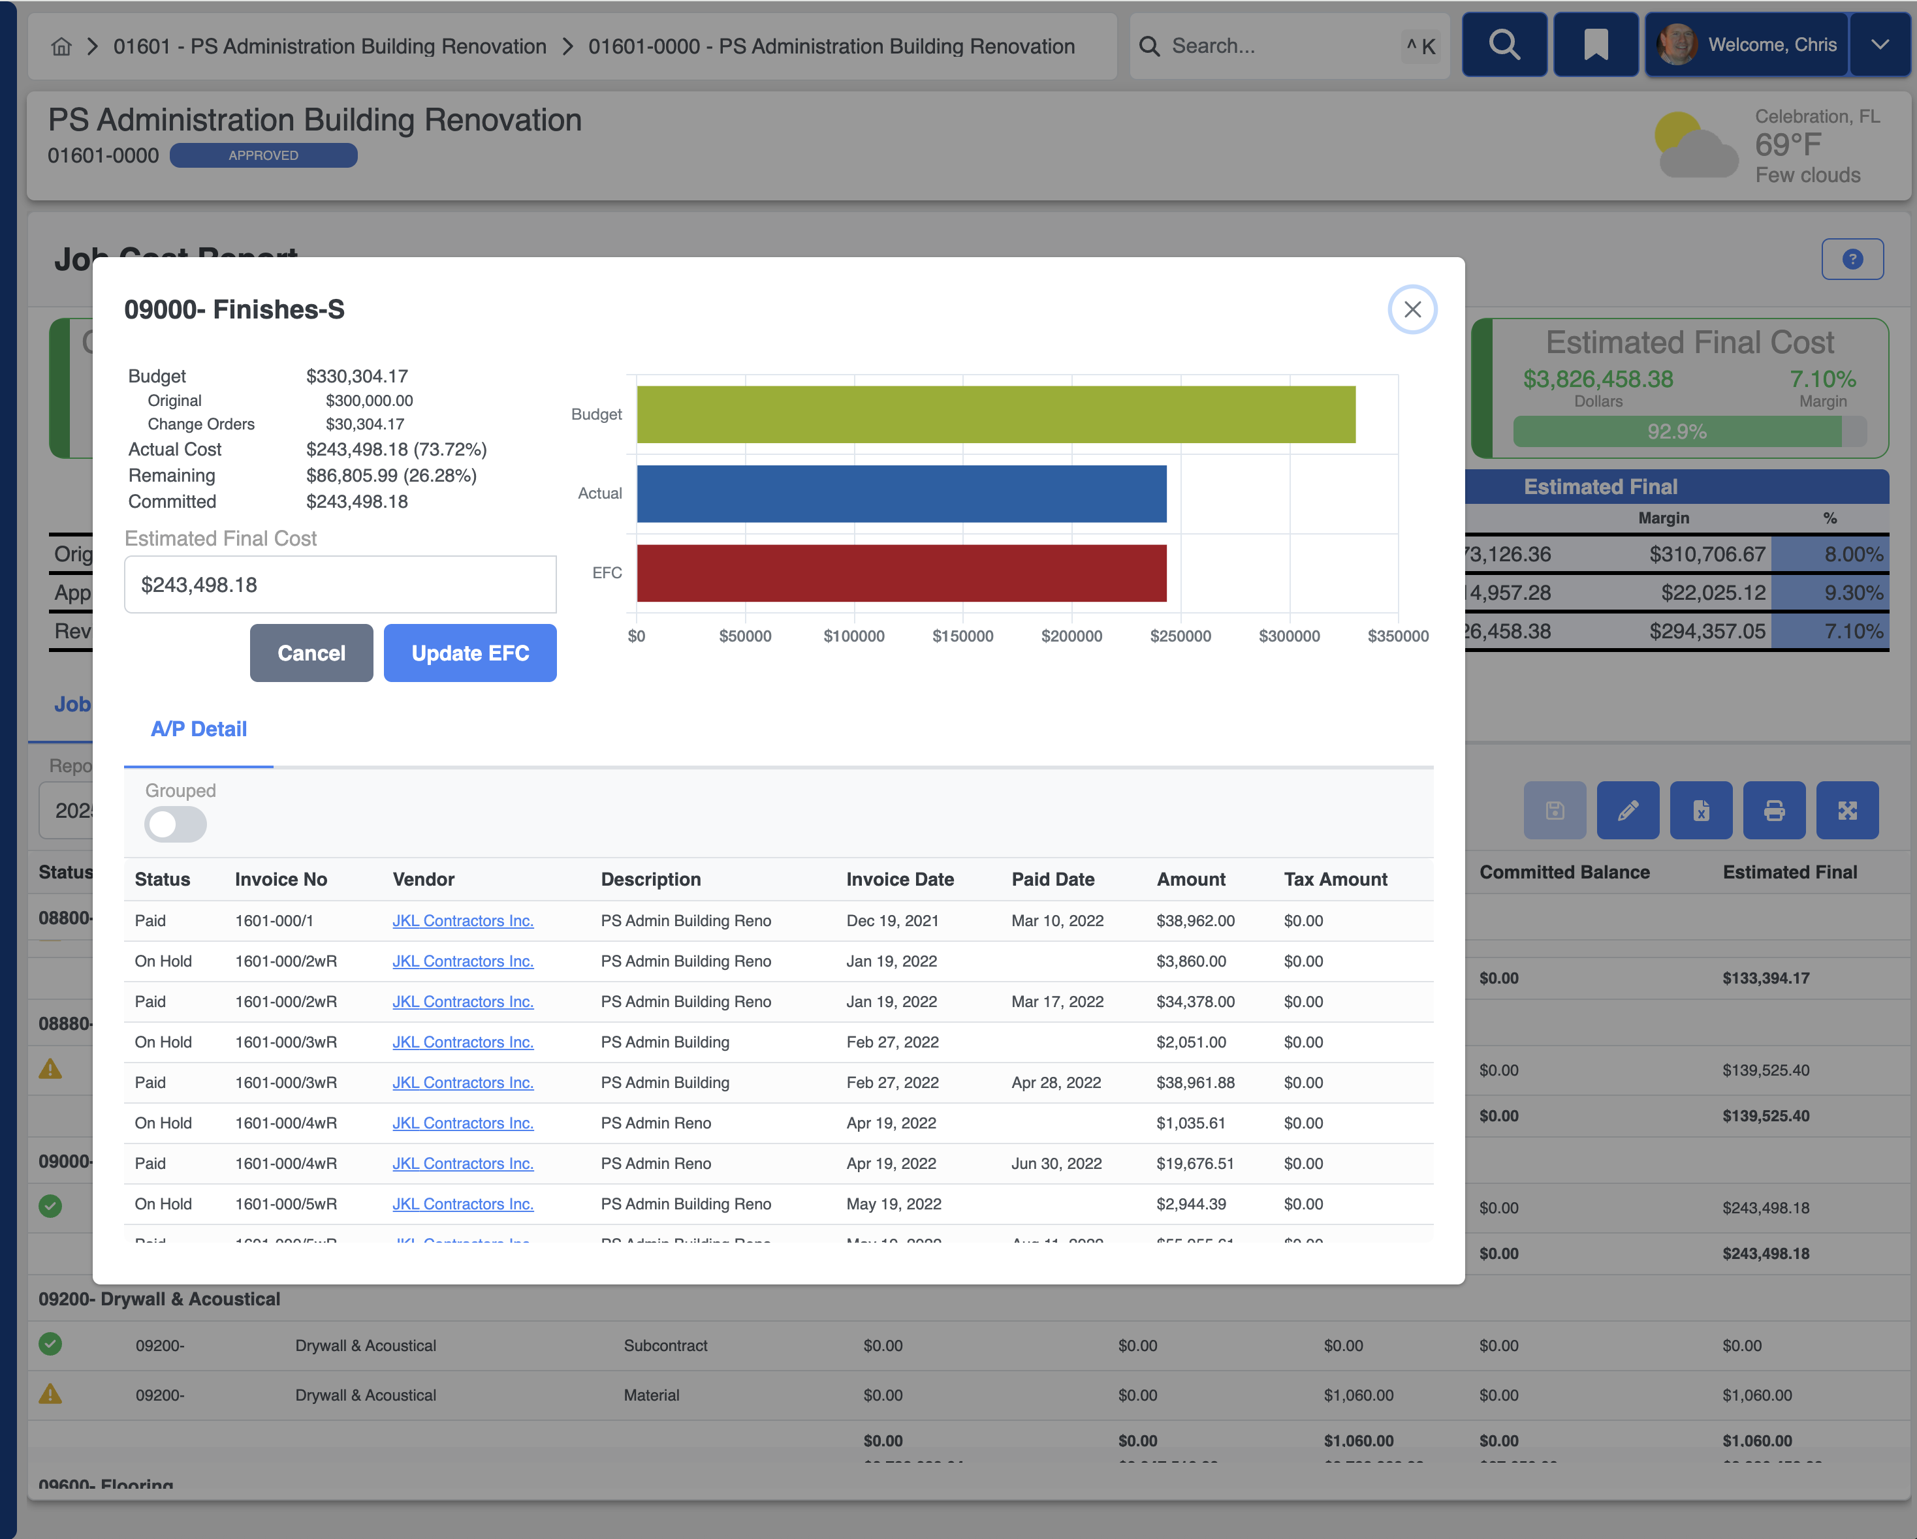Click the breadcrumb arrow after 01601 project
This screenshot has height=1539, width=1917.
568,46
